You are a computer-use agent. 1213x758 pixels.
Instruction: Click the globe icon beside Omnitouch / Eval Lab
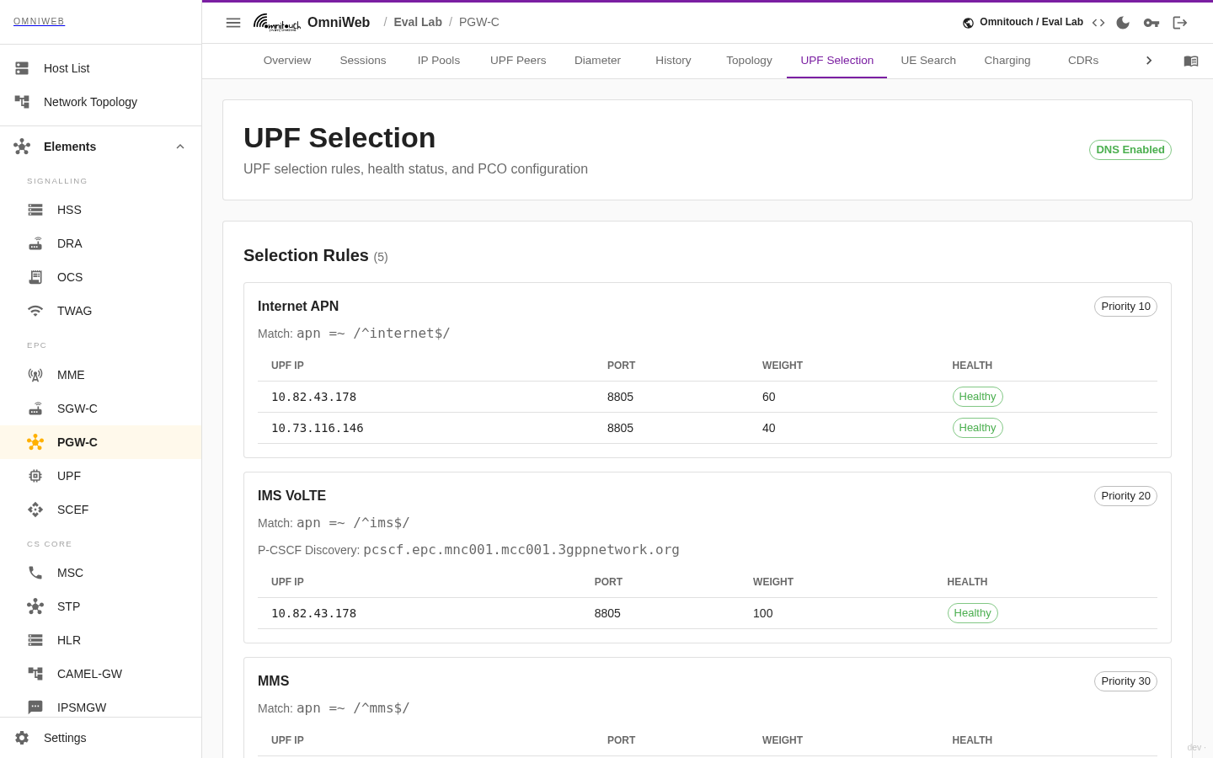[969, 23]
